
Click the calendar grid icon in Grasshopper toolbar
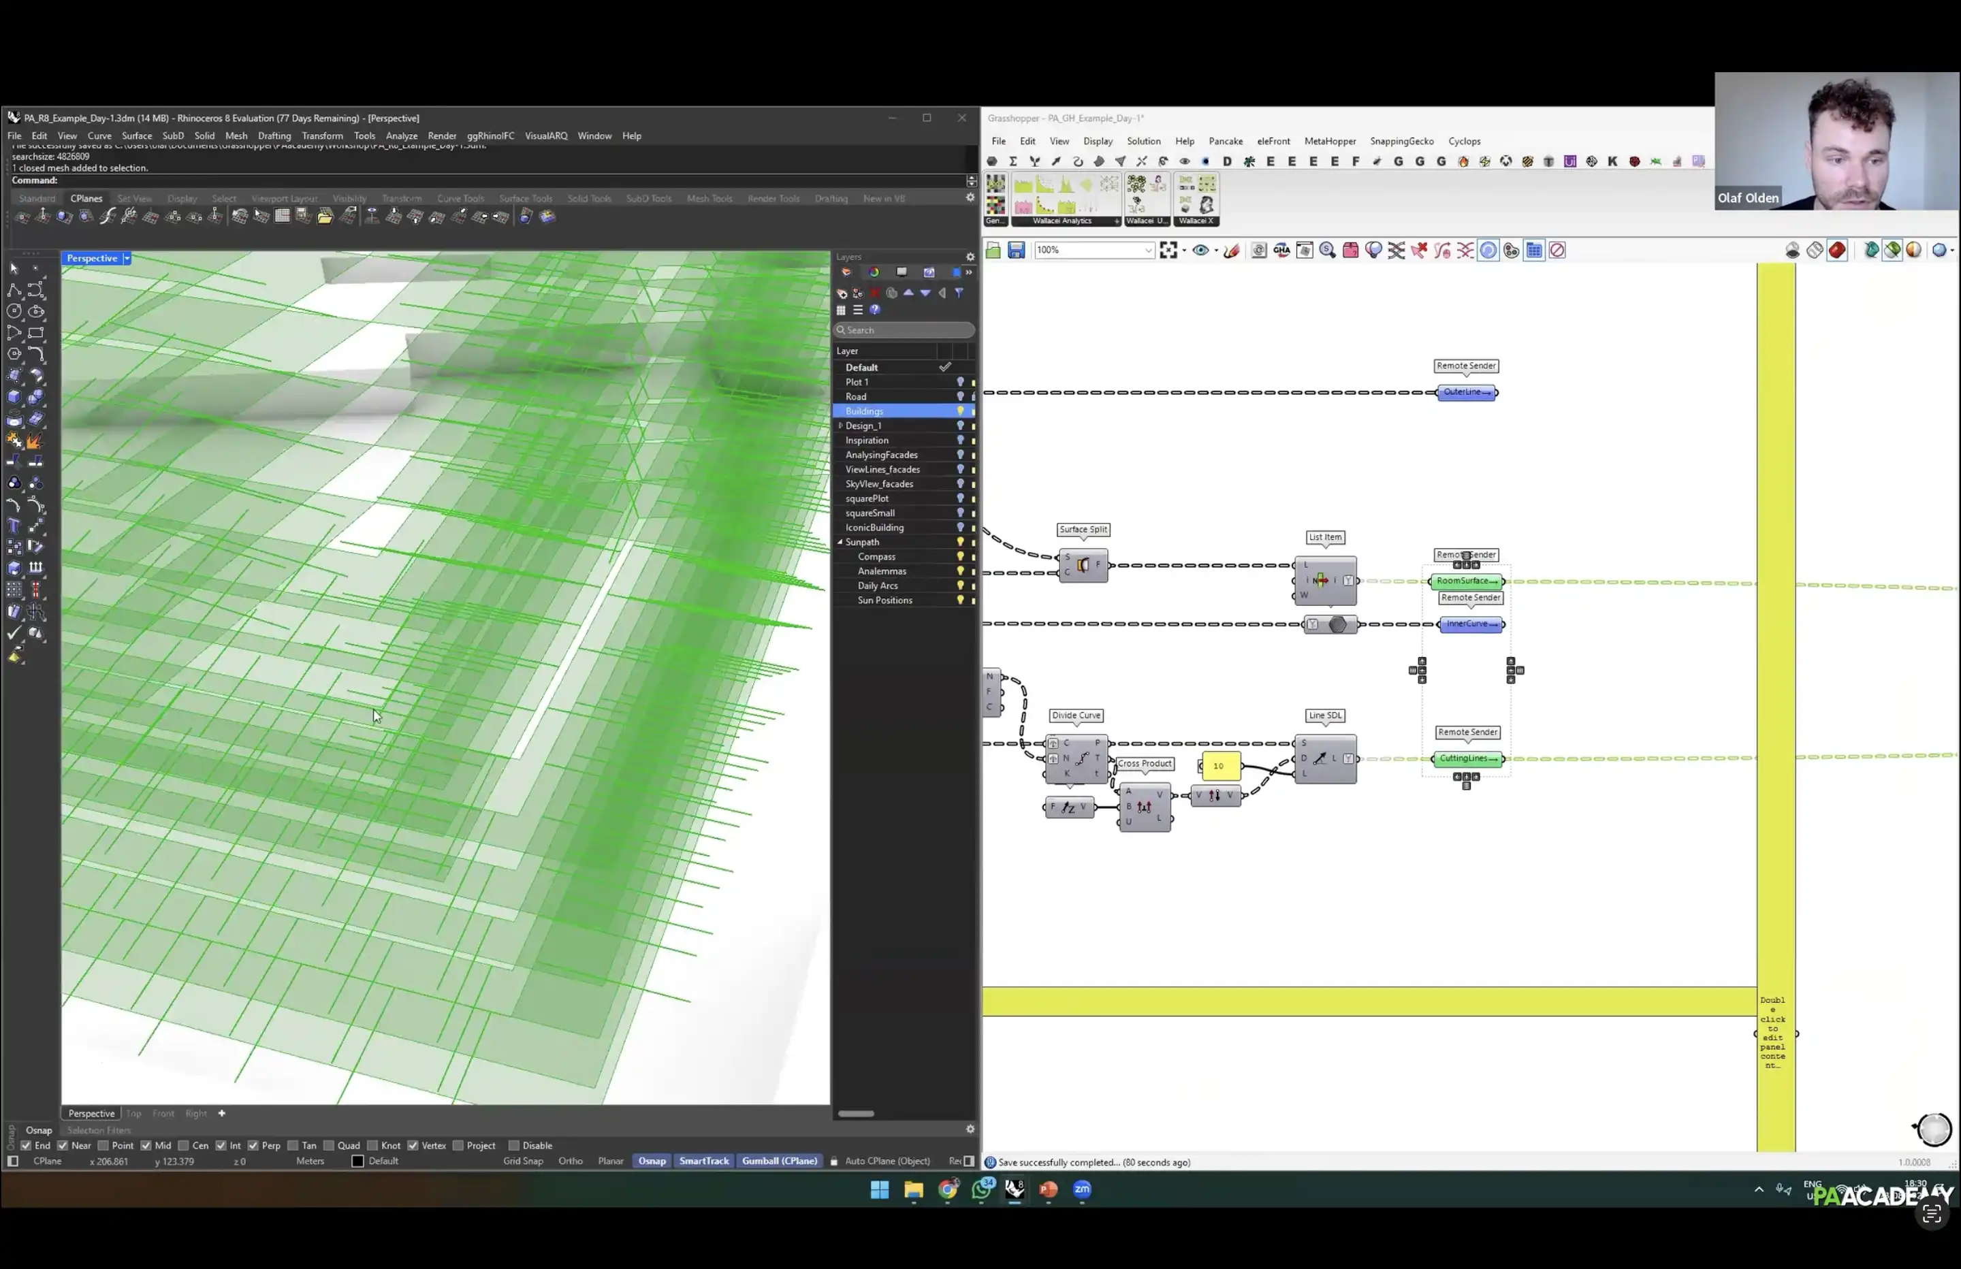[x=1533, y=251]
